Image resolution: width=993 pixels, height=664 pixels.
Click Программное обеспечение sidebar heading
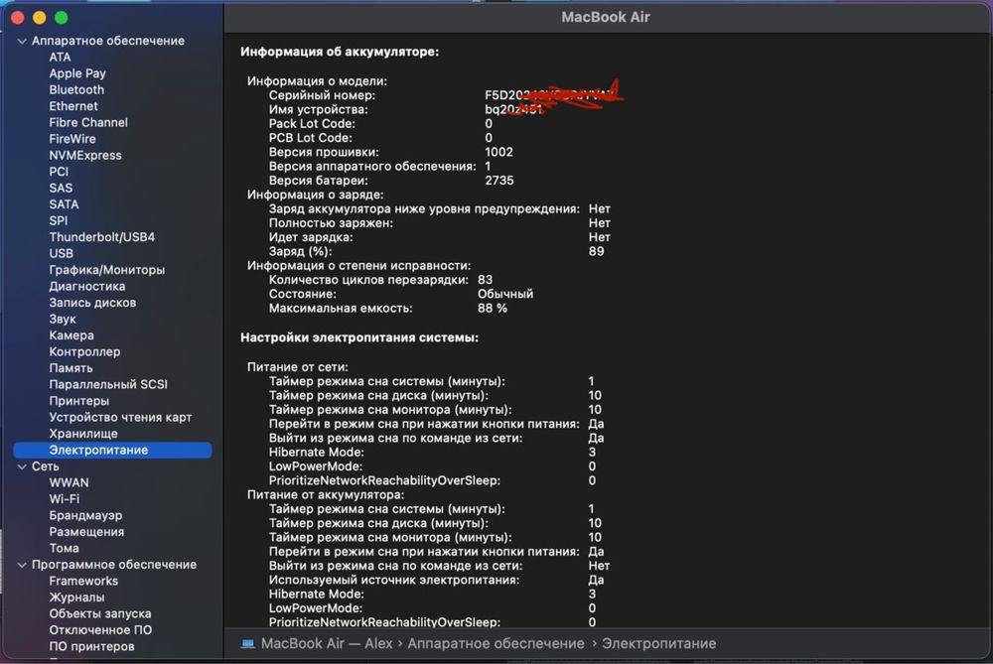click(x=114, y=565)
